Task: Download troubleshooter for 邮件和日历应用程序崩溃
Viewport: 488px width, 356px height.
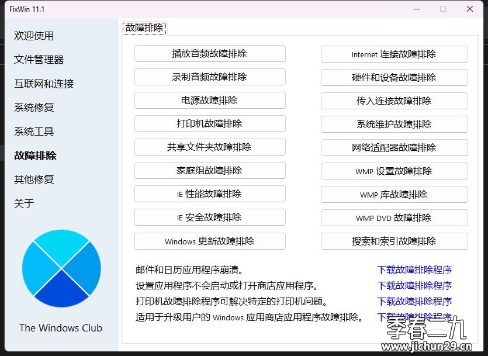Action: point(414,270)
